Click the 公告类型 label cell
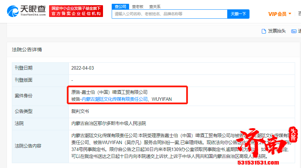Image resolution: width=301 pixels, height=168 pixels. [40, 112]
